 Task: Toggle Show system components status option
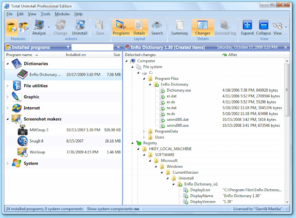[x=113, y=209]
